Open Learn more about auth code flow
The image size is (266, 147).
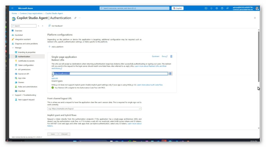tap(150, 85)
